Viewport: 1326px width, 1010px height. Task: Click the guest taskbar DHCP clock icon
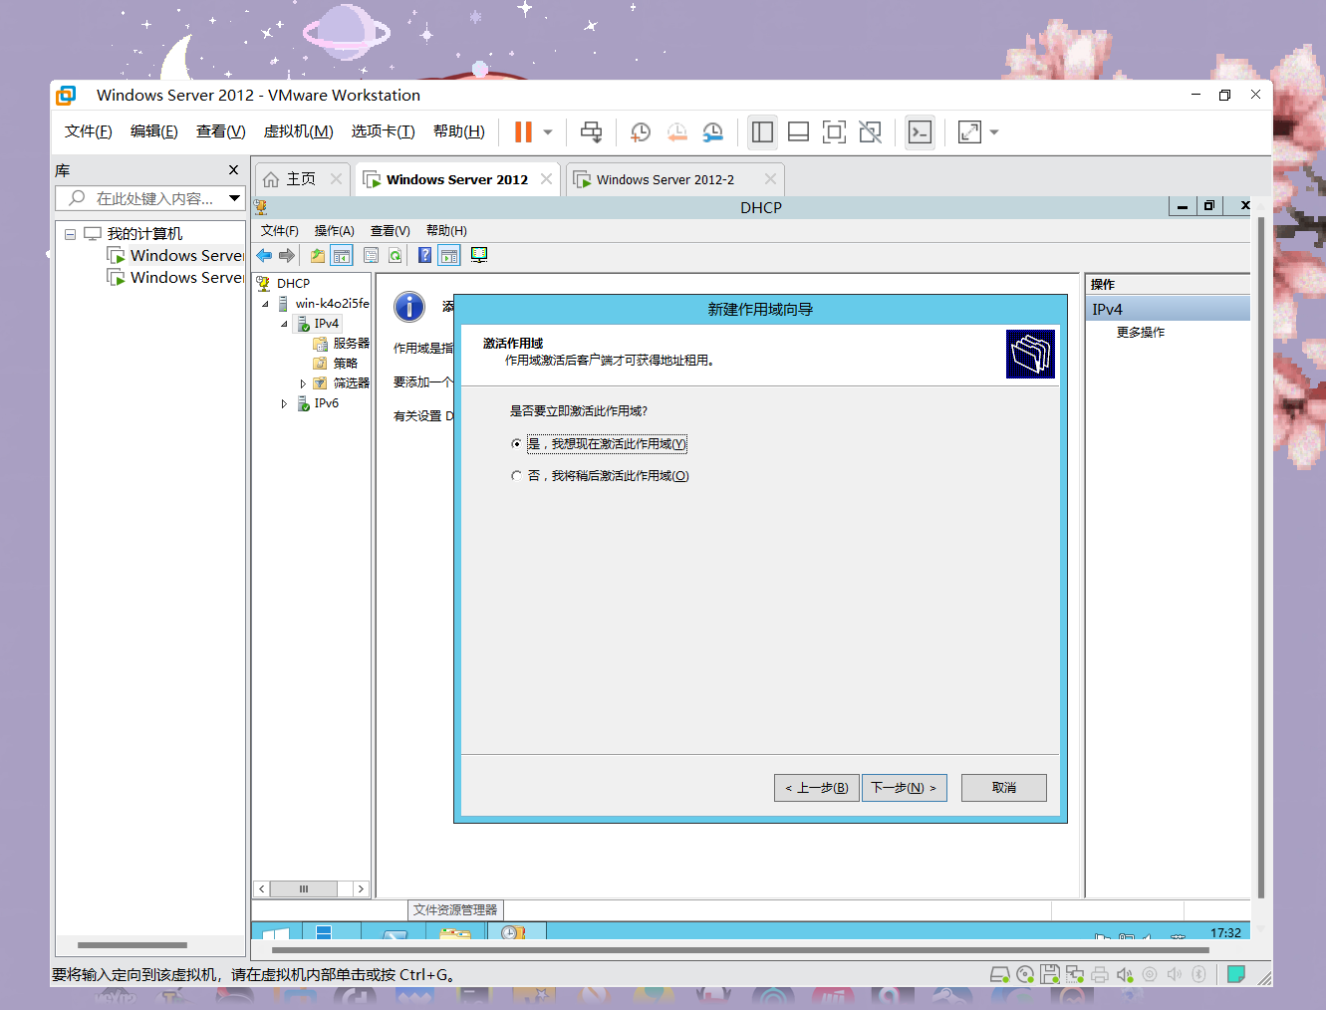point(515,931)
